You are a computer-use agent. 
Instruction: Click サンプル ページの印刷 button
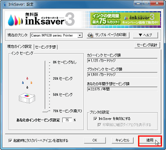(x=108, y=35)
